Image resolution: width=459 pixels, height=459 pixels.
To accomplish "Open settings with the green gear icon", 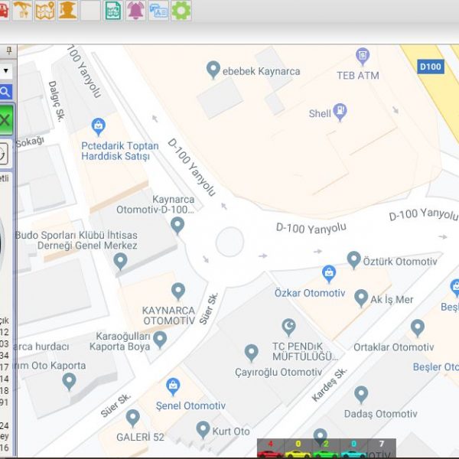I will 181,11.
